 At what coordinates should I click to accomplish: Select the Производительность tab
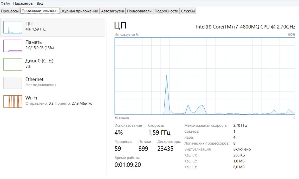point(40,11)
